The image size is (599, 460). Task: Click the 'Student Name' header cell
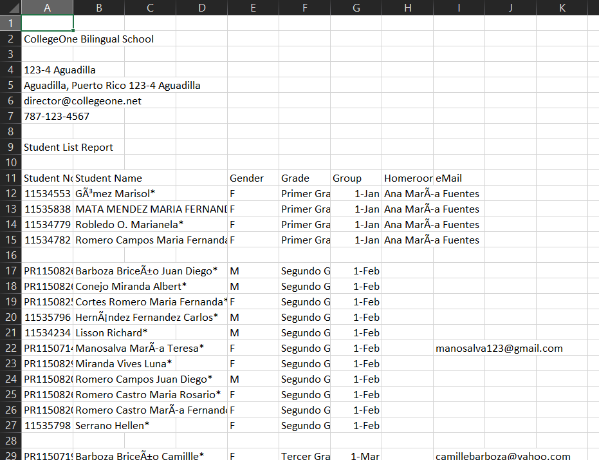point(109,178)
